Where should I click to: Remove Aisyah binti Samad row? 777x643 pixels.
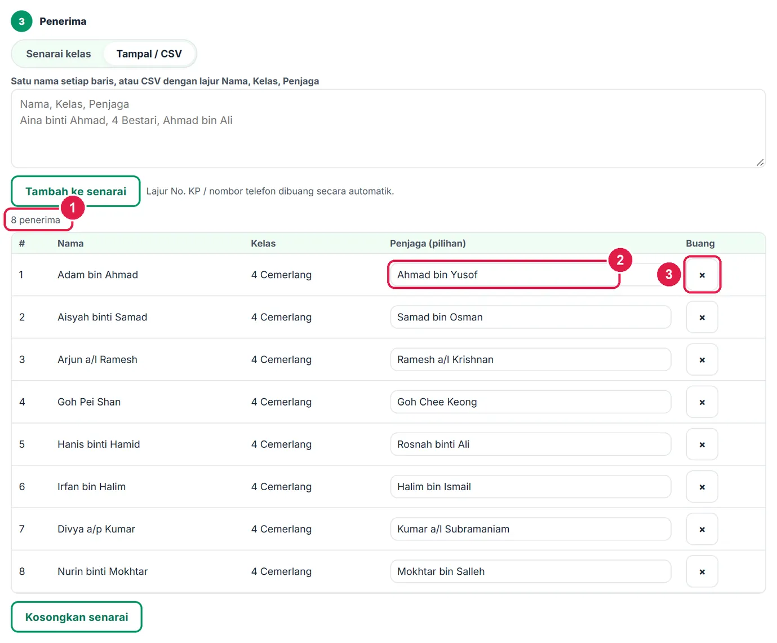[701, 317]
